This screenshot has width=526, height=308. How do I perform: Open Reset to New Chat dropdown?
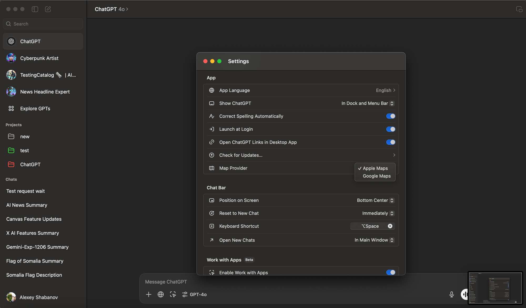tap(378, 213)
